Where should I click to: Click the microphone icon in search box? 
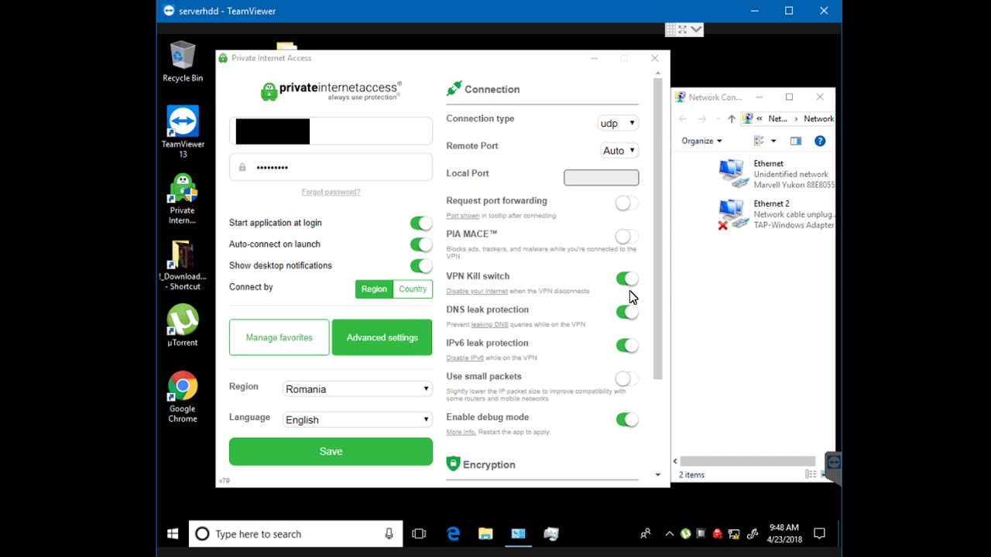pos(389,534)
